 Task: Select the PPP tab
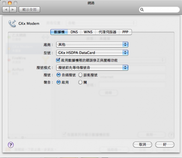[x=125, y=32]
